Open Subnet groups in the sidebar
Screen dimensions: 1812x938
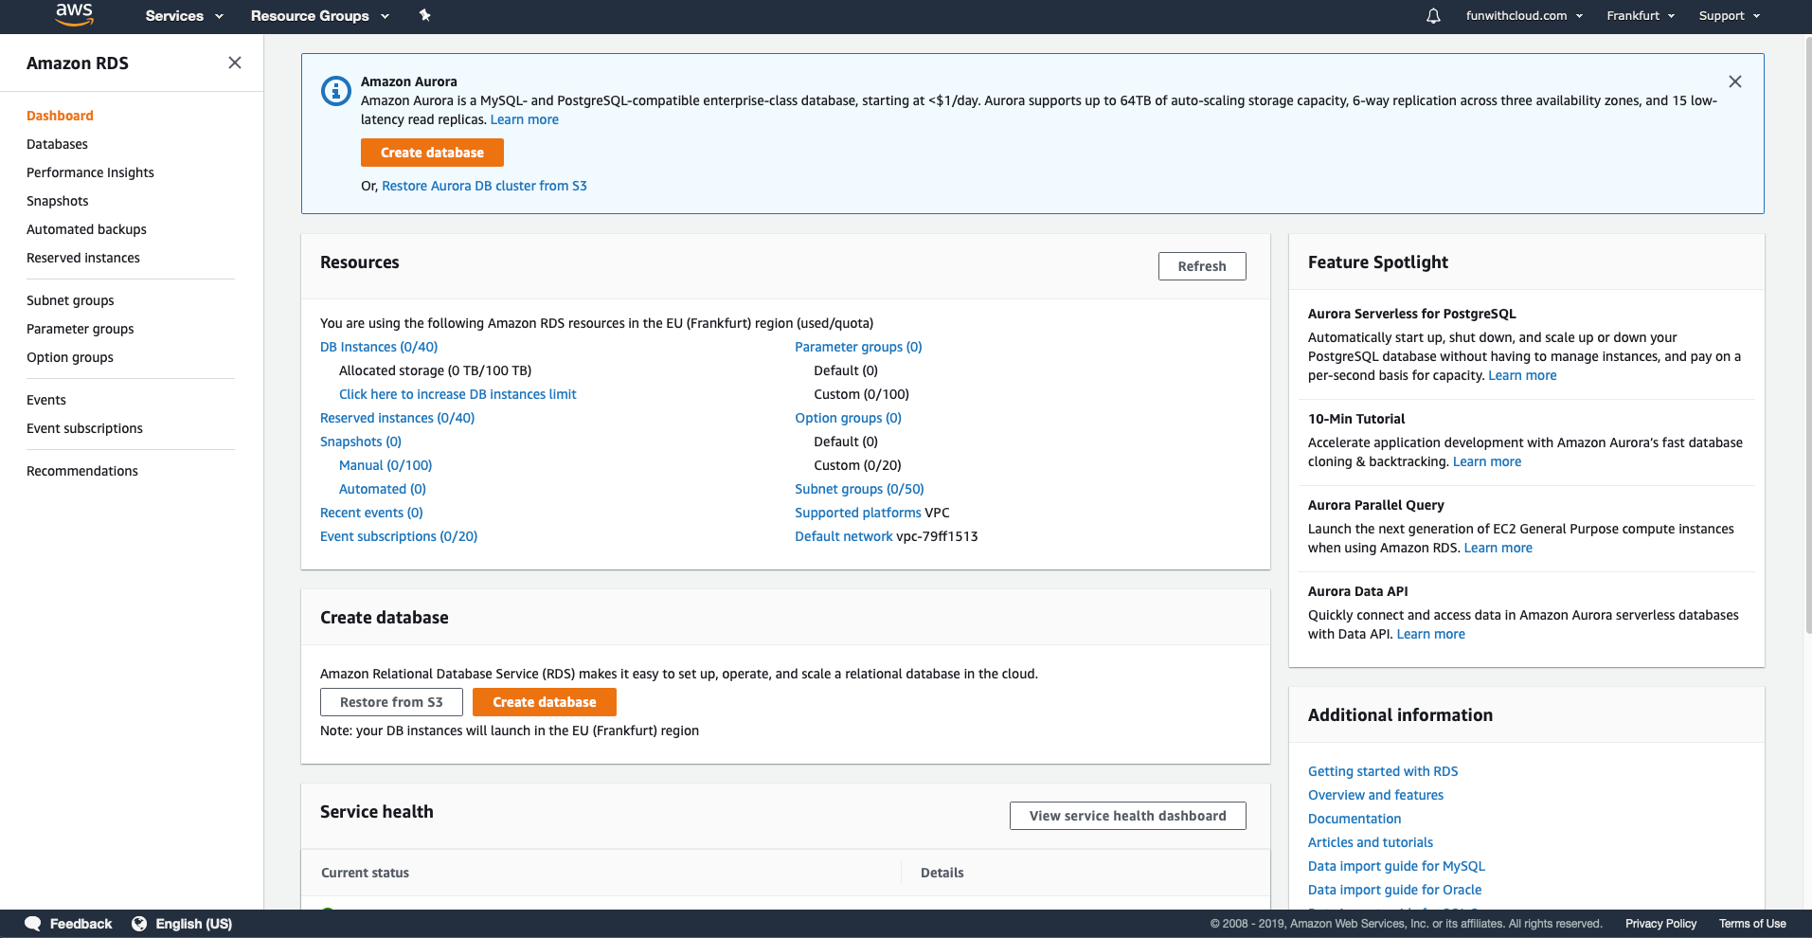pyautogui.click(x=70, y=300)
